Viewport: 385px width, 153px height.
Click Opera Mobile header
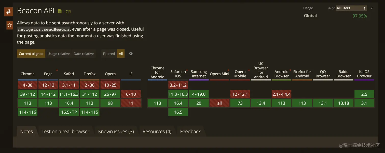(240, 74)
